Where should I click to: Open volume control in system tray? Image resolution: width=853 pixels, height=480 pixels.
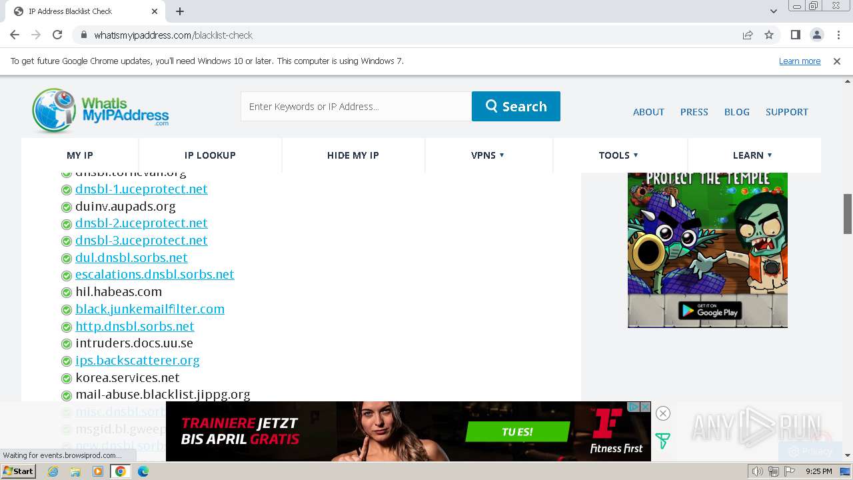point(758,471)
